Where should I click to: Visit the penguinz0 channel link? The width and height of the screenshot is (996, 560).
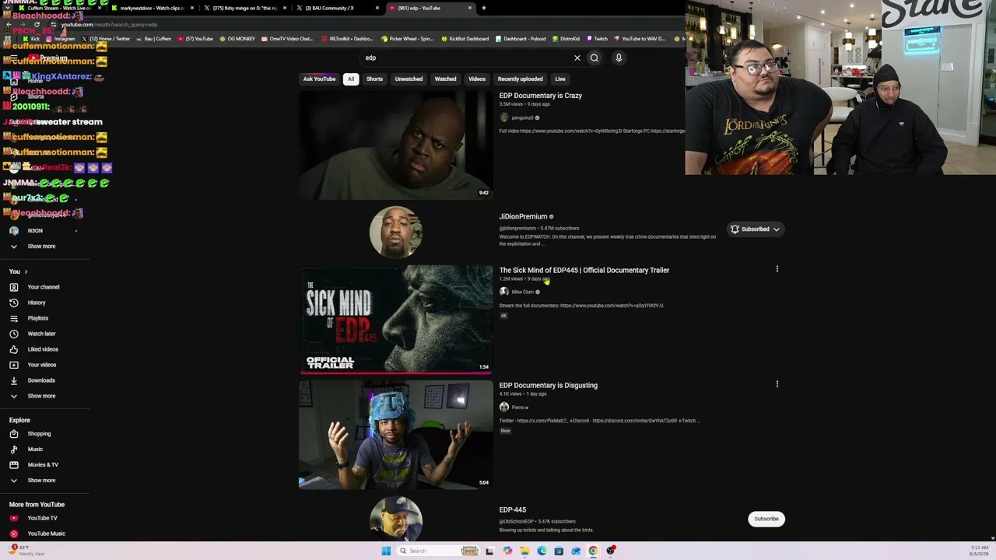pos(522,118)
